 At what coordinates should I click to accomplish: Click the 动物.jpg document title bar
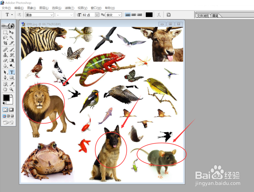(102, 24)
